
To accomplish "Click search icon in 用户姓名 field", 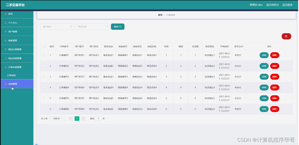I will click(71, 26).
